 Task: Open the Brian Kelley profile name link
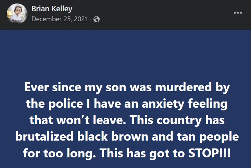(x=52, y=9)
